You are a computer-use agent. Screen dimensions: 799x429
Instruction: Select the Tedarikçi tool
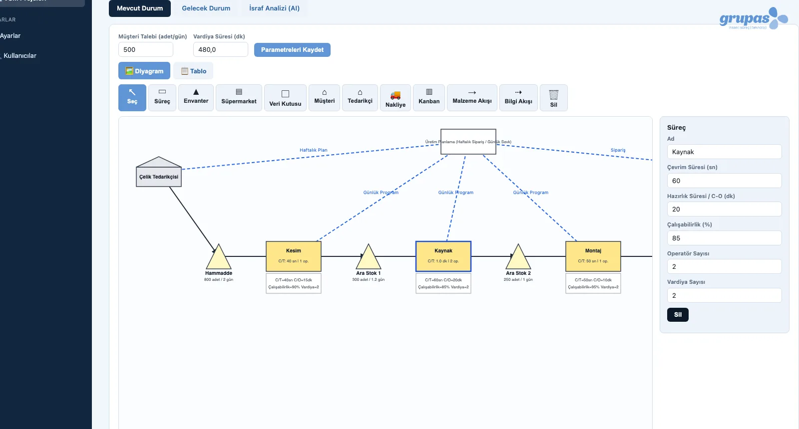[x=360, y=98]
